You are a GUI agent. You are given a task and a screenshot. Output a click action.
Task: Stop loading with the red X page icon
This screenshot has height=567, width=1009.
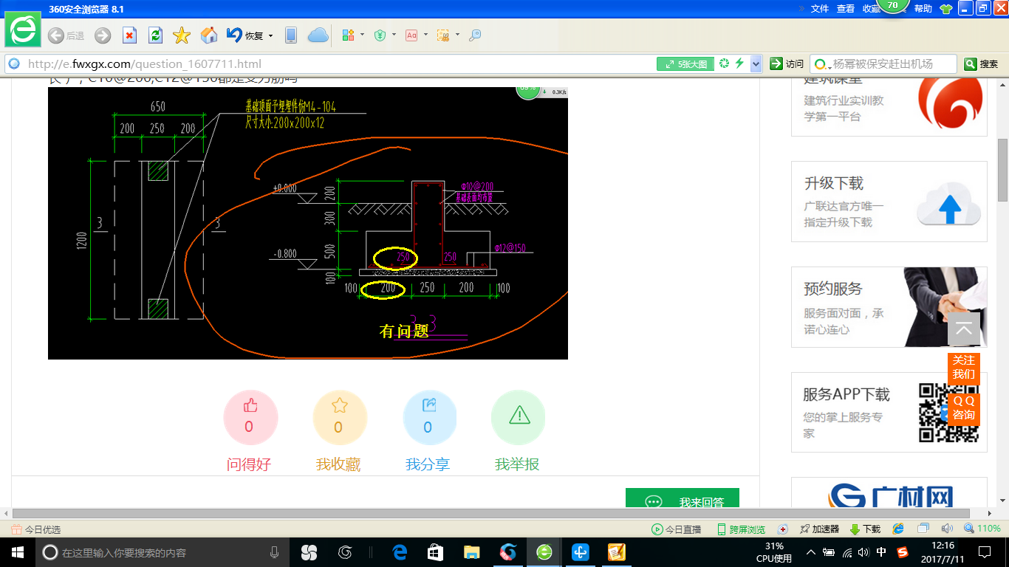click(129, 35)
